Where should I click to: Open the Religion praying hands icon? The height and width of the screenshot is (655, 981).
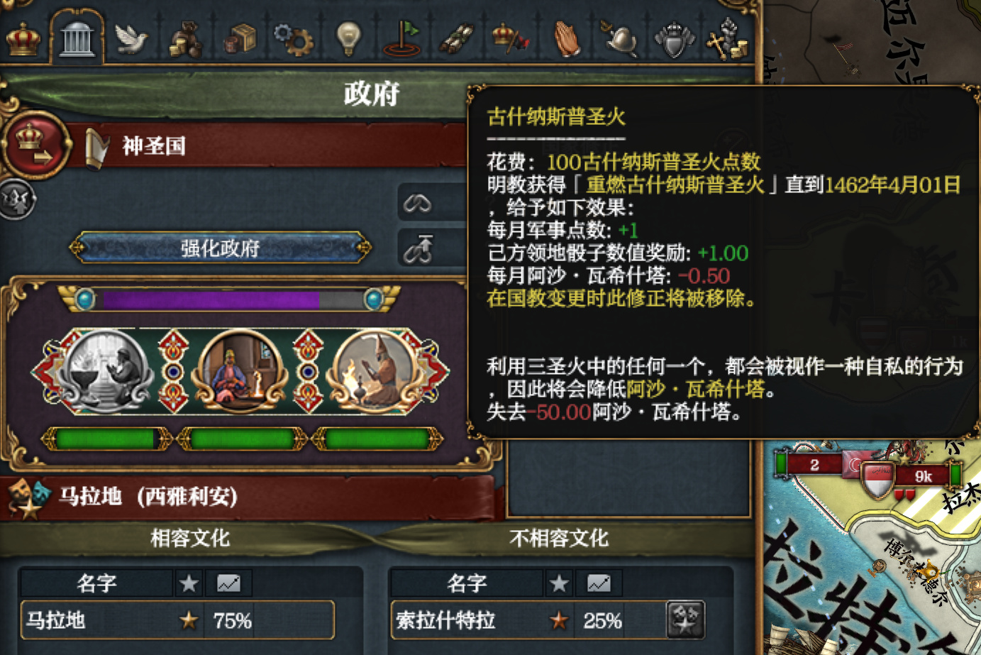567,38
